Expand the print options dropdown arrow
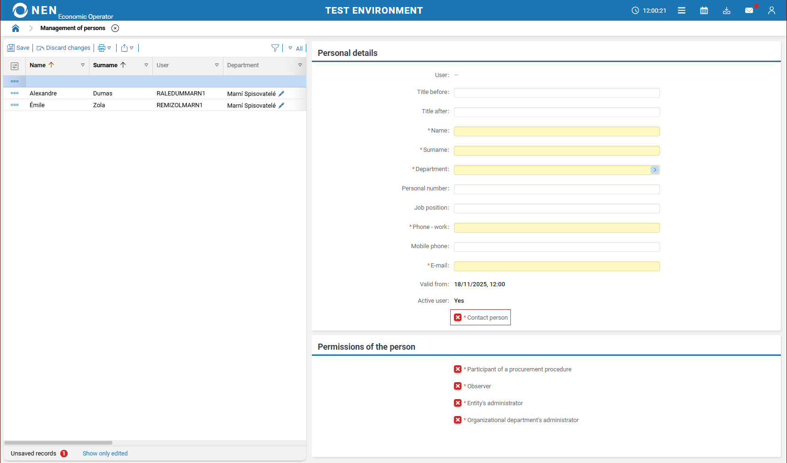This screenshot has height=463, width=787. tap(110, 47)
